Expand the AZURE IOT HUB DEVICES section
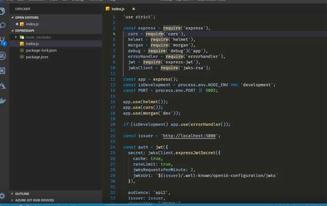 click(x=12, y=200)
